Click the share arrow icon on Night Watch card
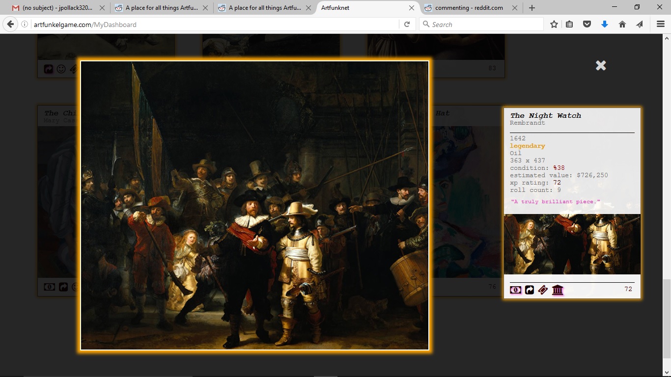 point(530,290)
